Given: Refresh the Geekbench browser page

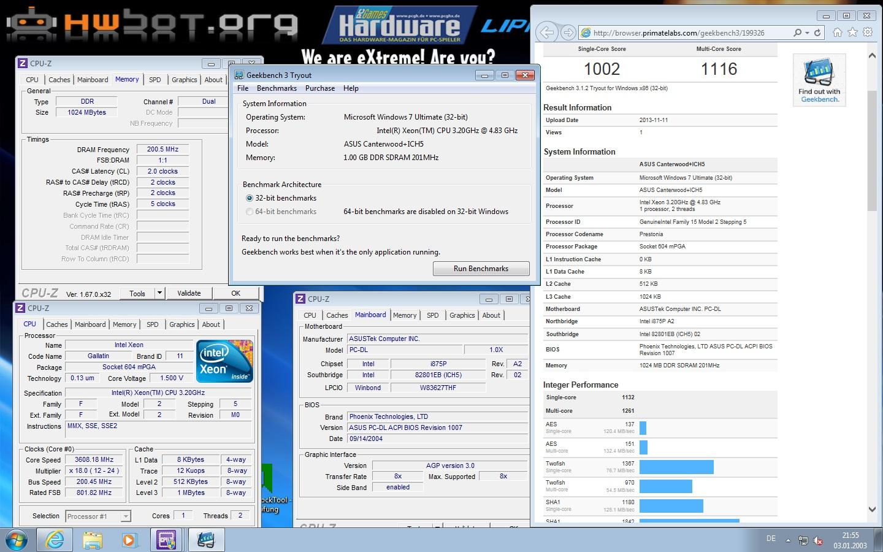Looking at the screenshot, I should (817, 33).
